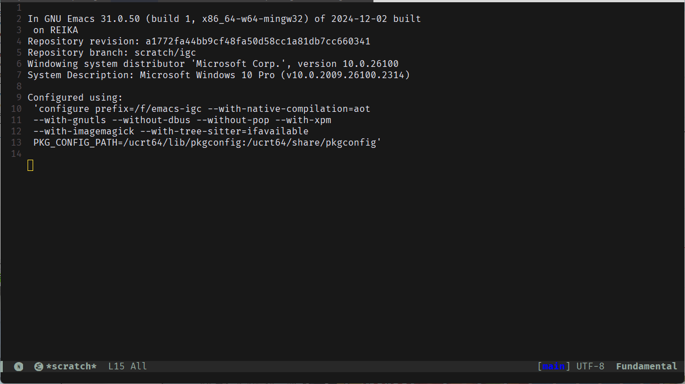Click the 'All' buffer percentage indicator

point(138,367)
